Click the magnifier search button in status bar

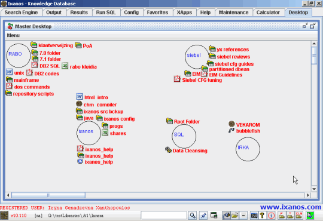coord(193,215)
